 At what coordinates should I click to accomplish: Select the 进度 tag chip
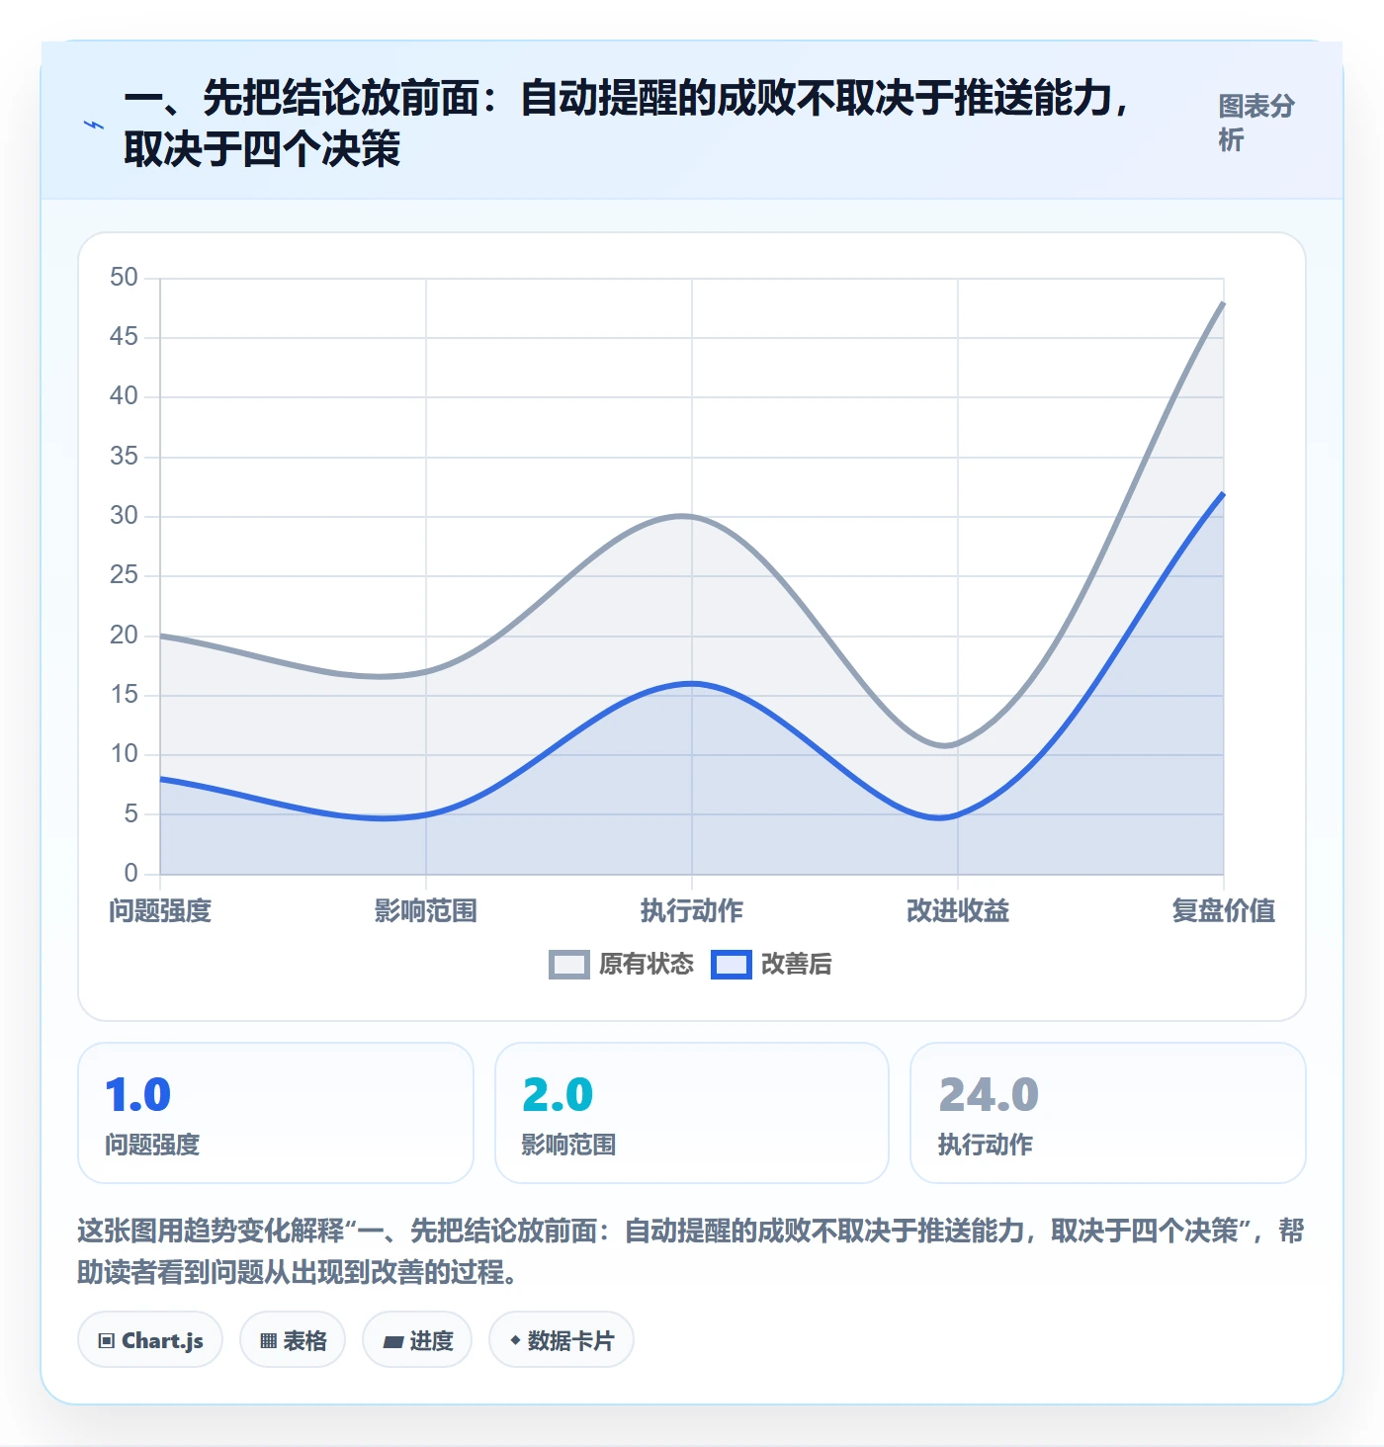(x=417, y=1340)
